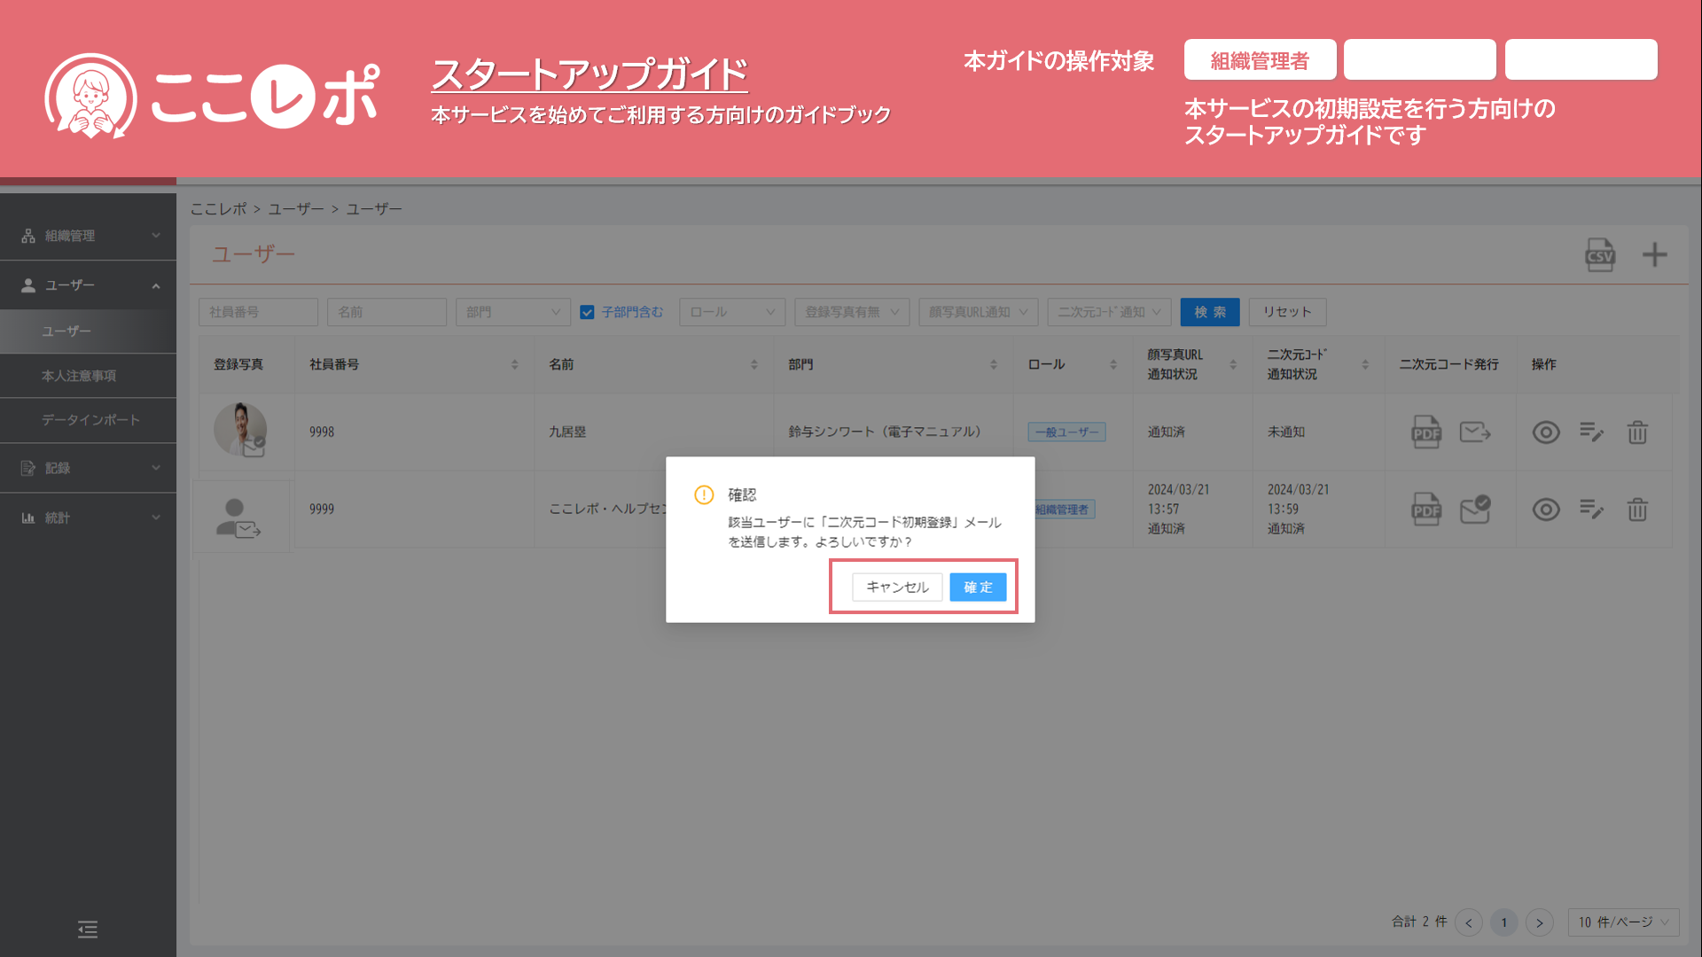This screenshot has width=1702, height=957.
Task: Sort by the 社員番号 column
Action: pyautogui.click(x=514, y=364)
